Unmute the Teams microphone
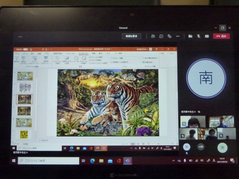239x179 pixels. (198, 36)
